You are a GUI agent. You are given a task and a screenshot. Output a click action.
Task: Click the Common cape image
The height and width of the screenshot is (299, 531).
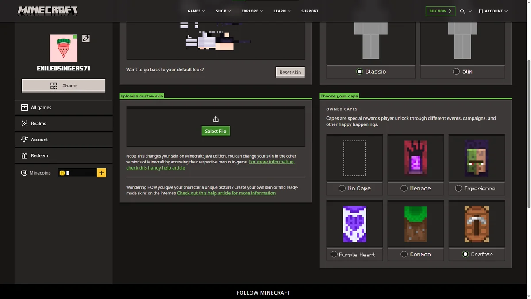[x=416, y=224]
